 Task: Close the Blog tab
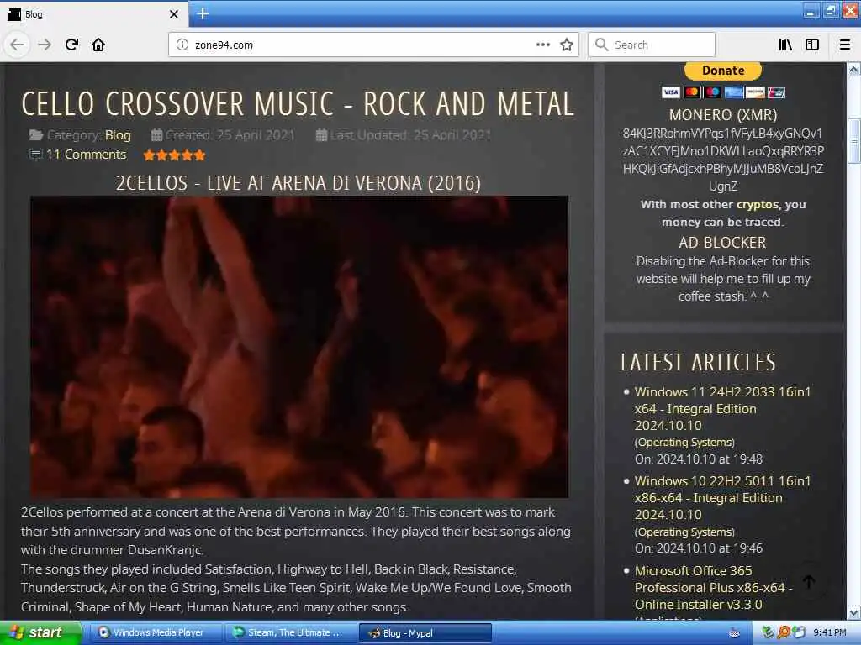tap(173, 14)
